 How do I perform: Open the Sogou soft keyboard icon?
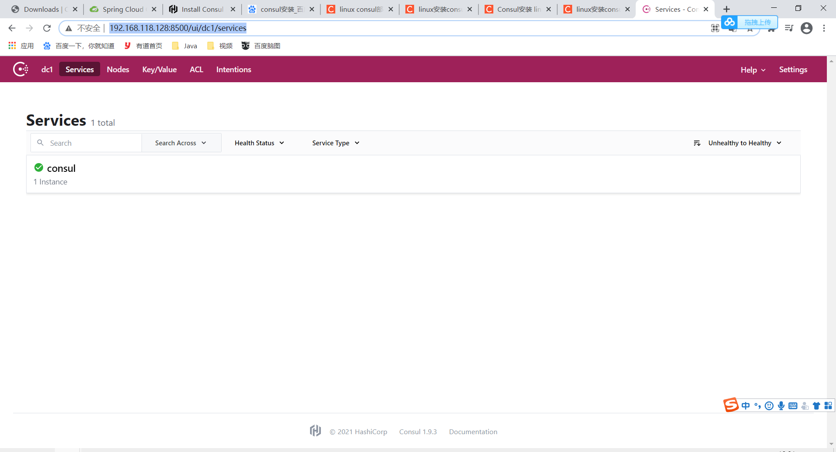(x=793, y=406)
